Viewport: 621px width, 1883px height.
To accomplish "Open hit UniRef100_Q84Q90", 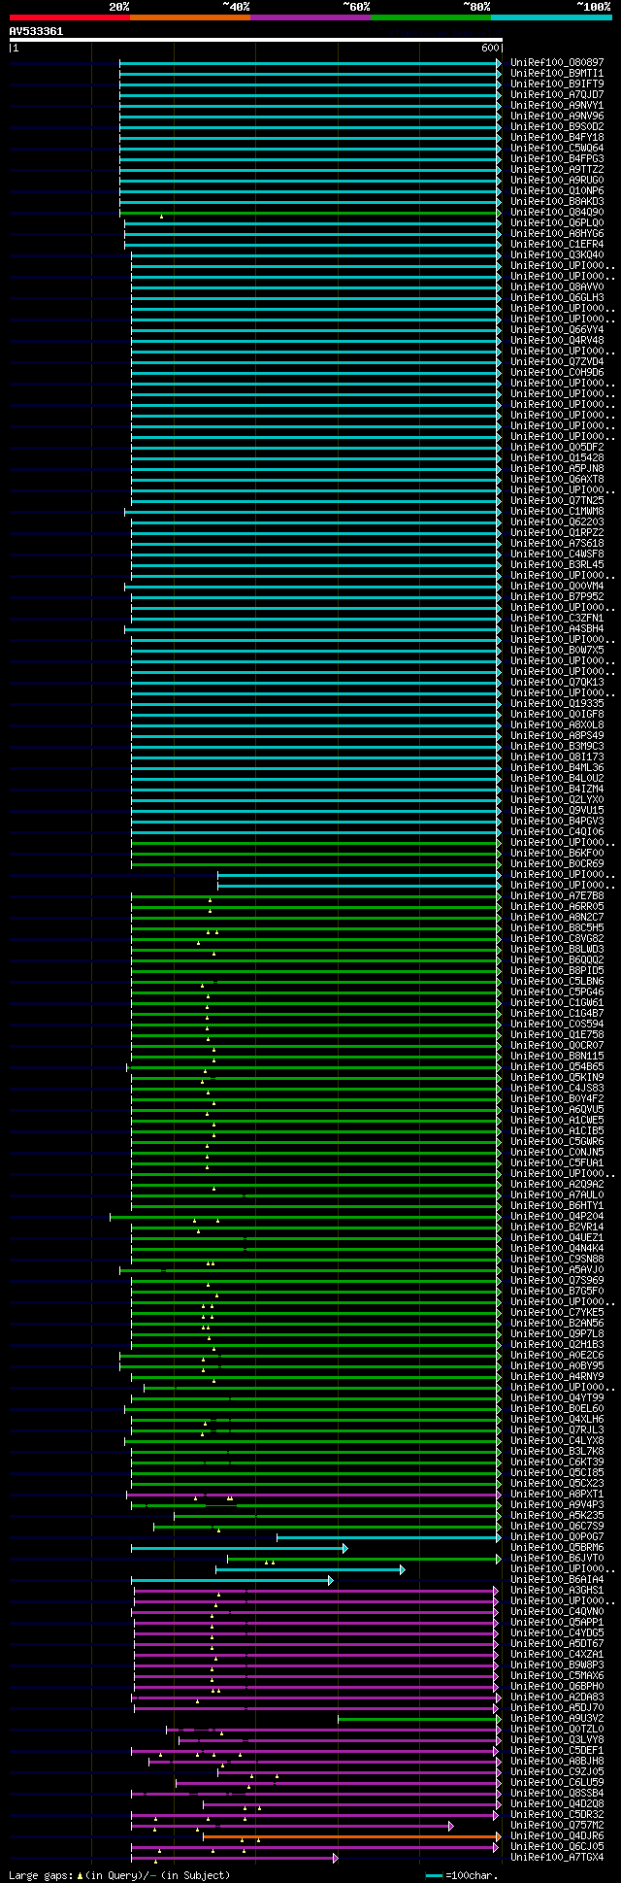I will pyautogui.click(x=557, y=213).
